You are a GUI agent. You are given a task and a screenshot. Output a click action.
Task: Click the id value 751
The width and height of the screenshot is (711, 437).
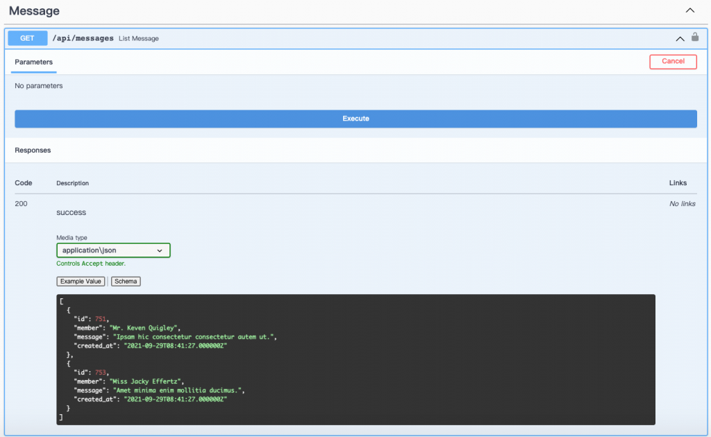coord(100,319)
